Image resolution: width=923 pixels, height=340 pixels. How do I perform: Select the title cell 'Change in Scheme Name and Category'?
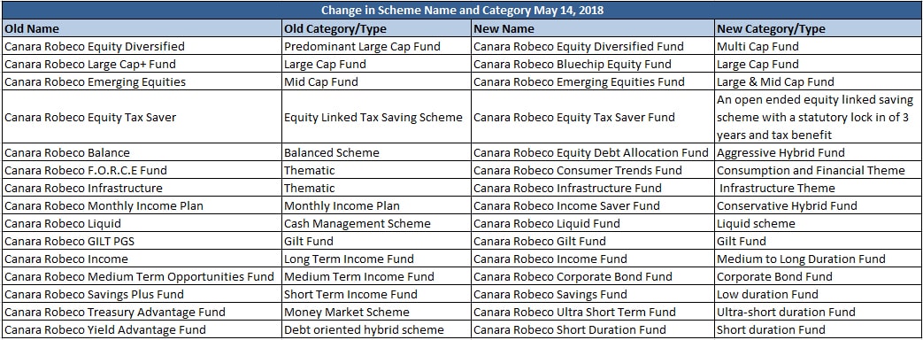tap(462, 10)
